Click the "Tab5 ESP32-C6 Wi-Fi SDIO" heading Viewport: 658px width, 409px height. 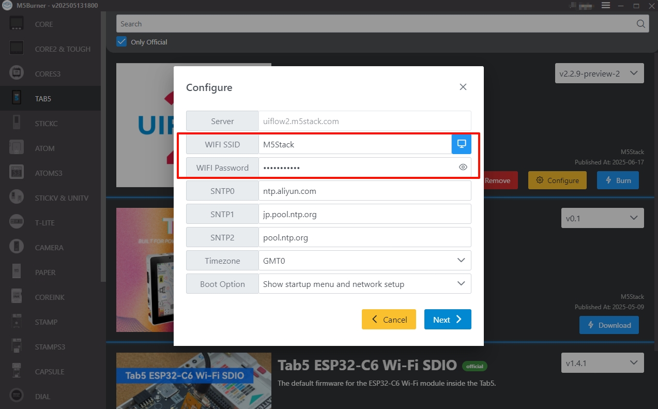[x=368, y=365]
